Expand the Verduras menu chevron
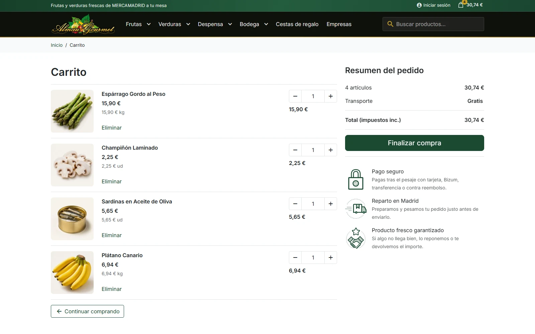This screenshot has height=334, width=535. [188, 24]
